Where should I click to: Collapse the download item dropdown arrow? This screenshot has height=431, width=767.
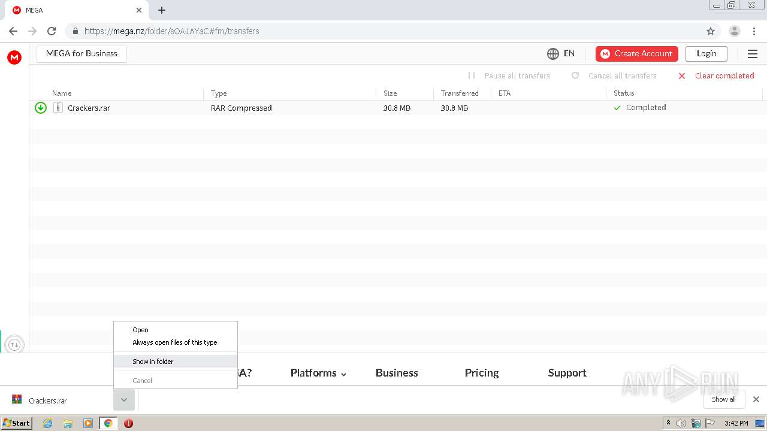[123, 400]
